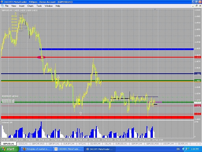Minimize the inner GBPUSD chart window
Screen dimensions: 202x152
pos(193,6)
